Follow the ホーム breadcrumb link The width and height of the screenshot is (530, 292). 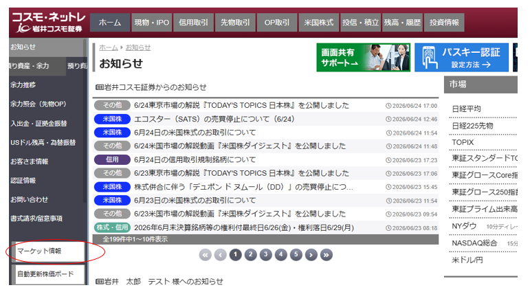108,47
